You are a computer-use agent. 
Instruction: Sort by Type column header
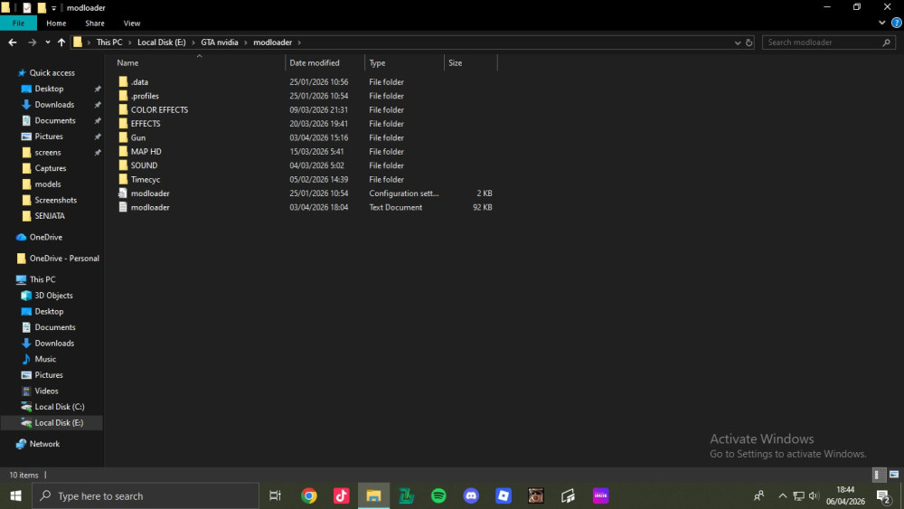377,62
